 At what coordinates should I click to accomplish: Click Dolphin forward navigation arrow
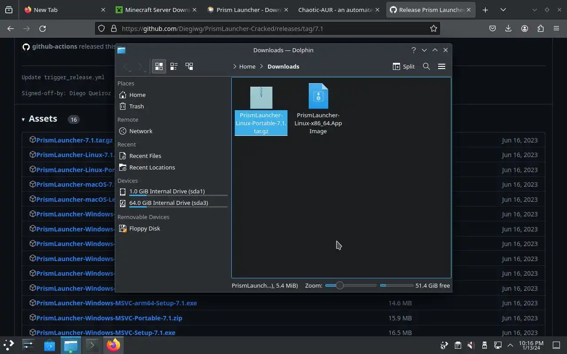(141, 66)
